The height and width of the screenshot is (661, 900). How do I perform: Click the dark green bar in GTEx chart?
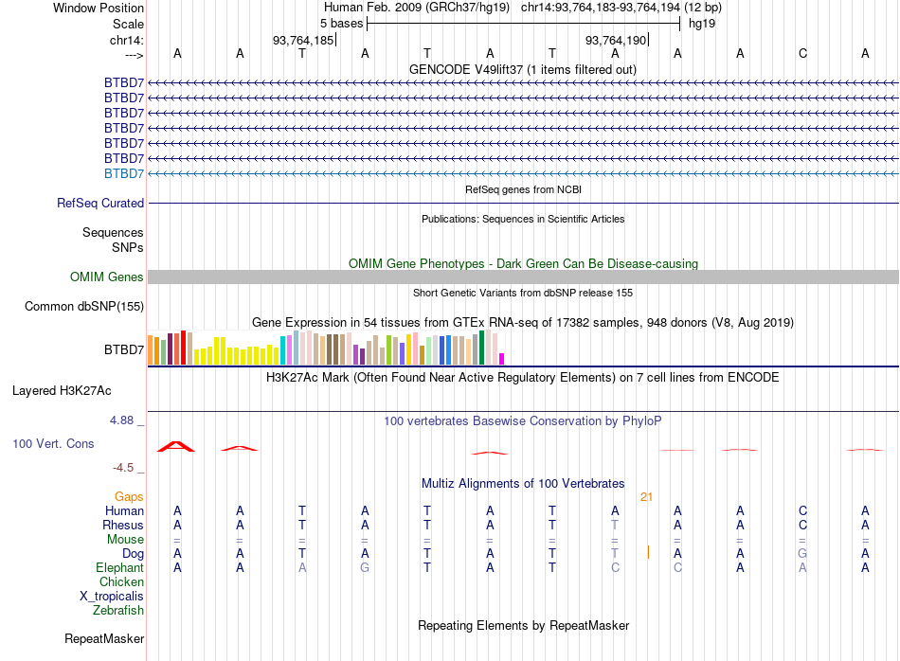(x=481, y=348)
